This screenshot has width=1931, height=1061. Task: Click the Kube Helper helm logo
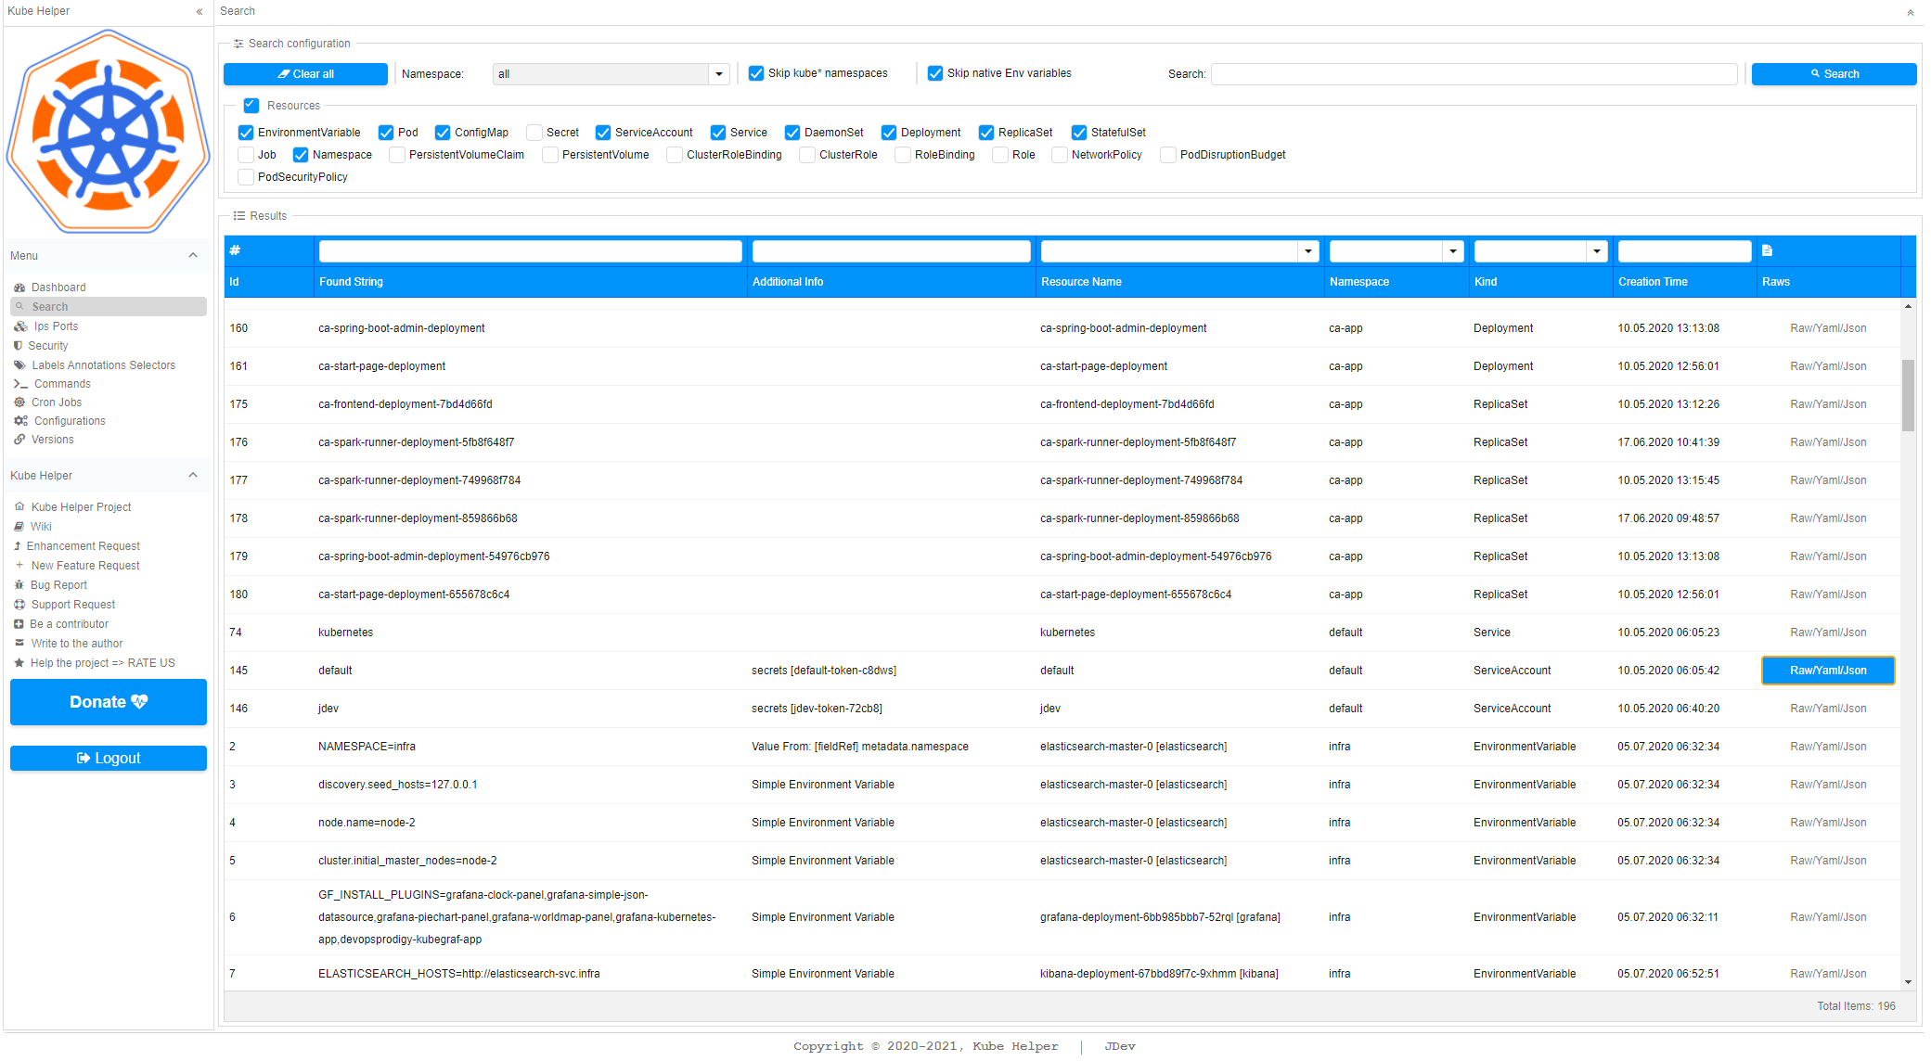click(x=108, y=132)
